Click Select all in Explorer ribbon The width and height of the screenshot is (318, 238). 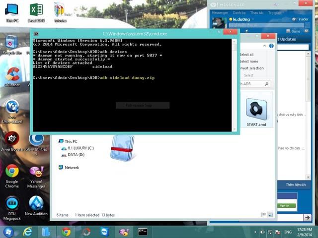246,55
